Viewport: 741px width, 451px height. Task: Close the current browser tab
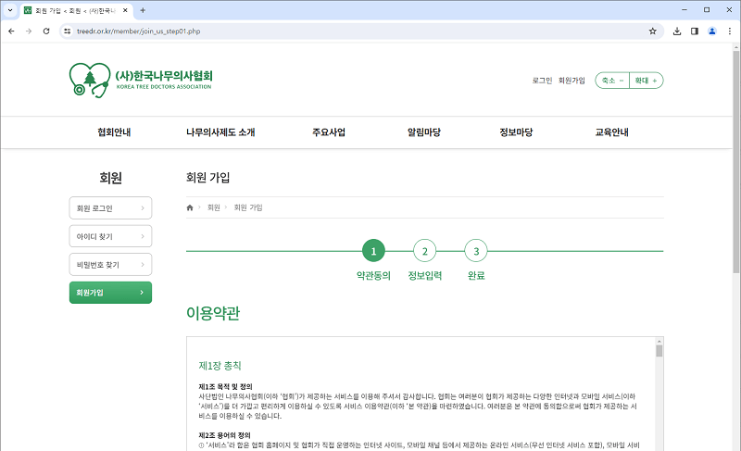point(125,10)
